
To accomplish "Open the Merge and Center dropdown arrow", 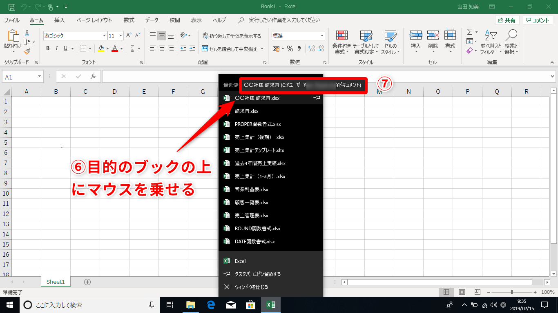I will [x=262, y=49].
